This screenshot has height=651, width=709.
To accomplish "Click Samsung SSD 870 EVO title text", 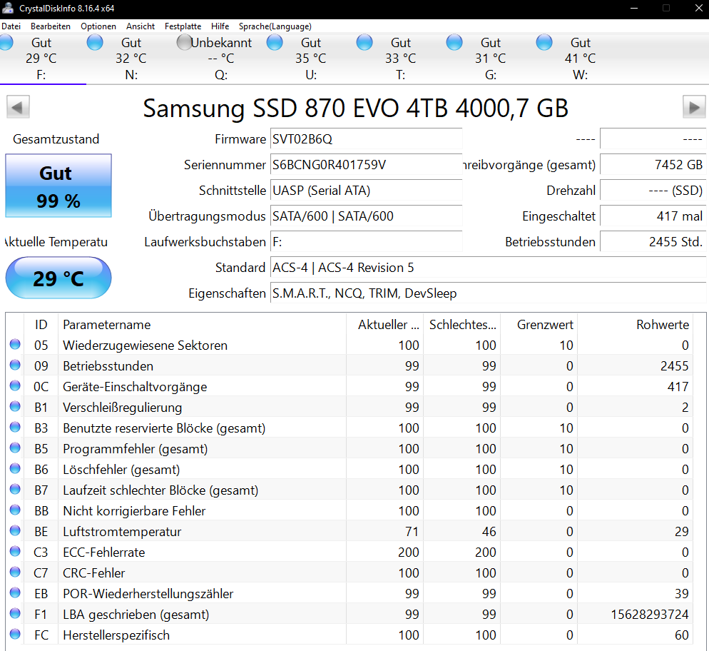I will click(355, 108).
